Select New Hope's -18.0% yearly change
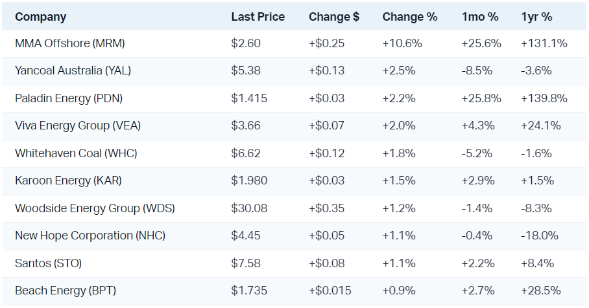589x308 pixels. click(x=540, y=236)
